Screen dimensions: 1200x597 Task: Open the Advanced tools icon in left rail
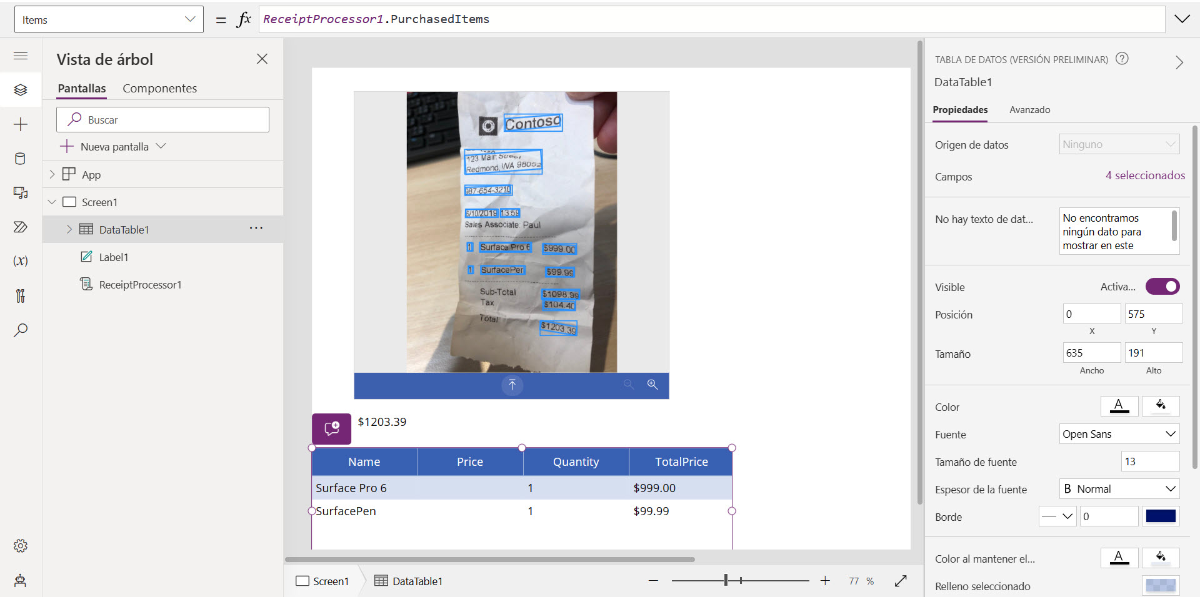tap(21, 295)
